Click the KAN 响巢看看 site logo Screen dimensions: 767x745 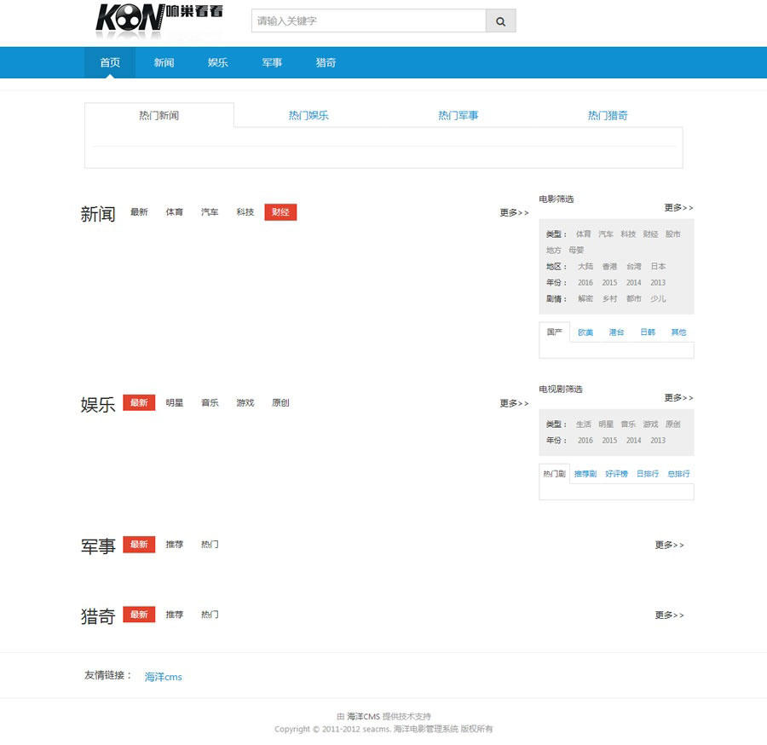click(x=159, y=21)
